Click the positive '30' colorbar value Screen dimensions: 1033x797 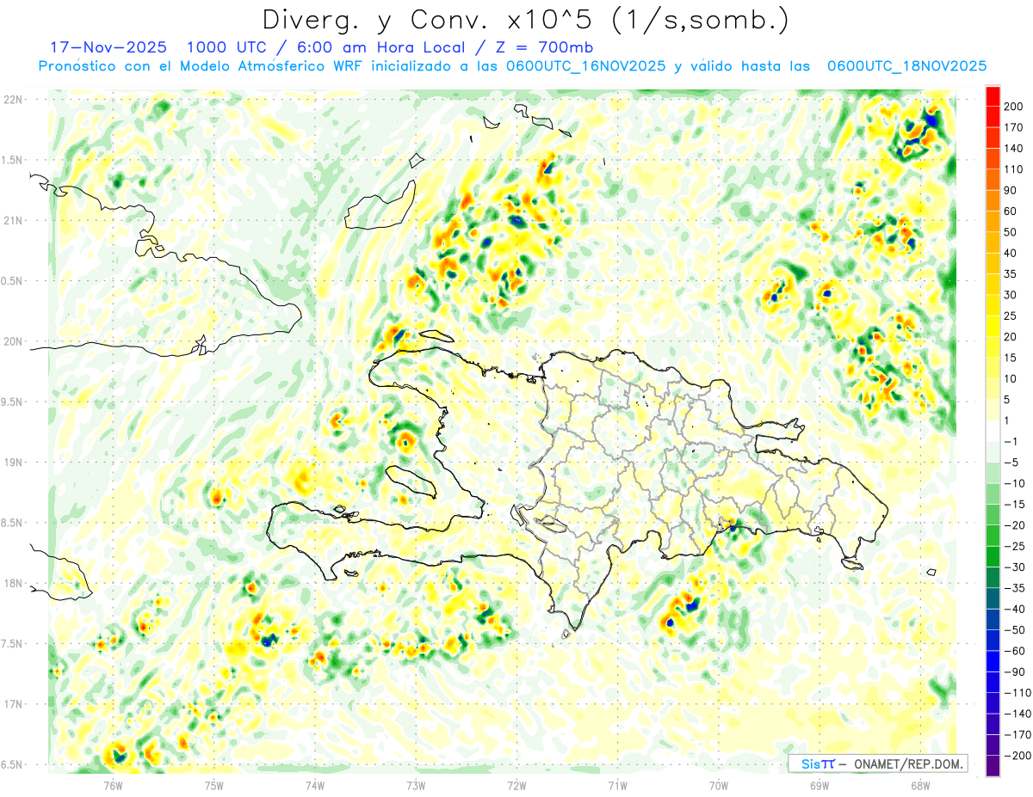pos(1011,295)
